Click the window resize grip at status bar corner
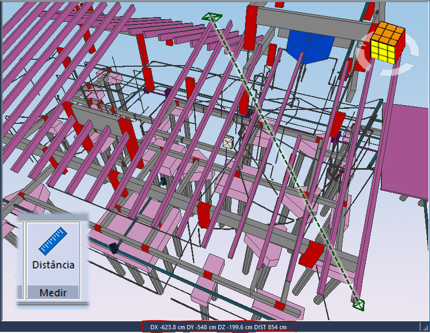Screen dimensions: 430x333 [x=425, y=328]
